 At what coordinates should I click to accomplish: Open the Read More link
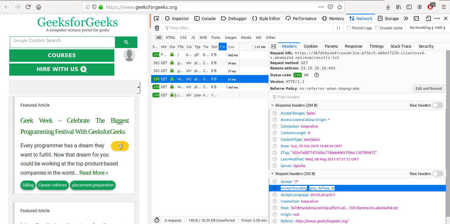click(94, 173)
